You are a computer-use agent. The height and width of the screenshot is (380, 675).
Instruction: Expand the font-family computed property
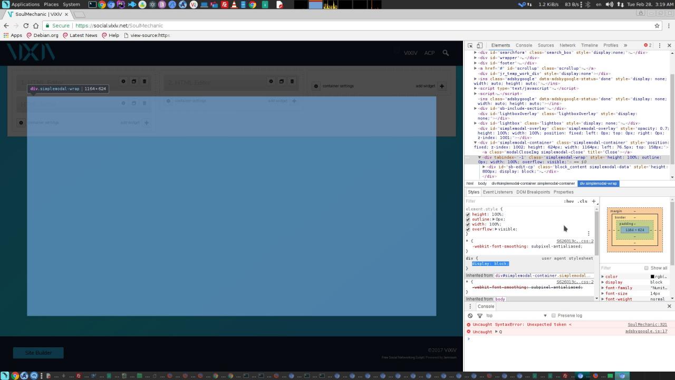click(603, 288)
